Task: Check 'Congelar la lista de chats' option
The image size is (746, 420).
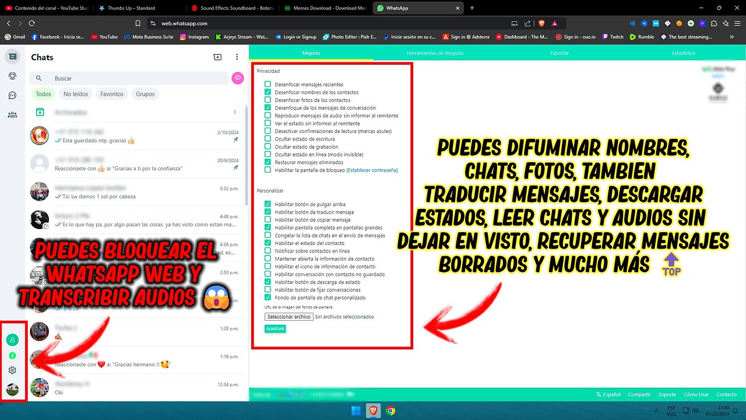Action: [x=268, y=235]
